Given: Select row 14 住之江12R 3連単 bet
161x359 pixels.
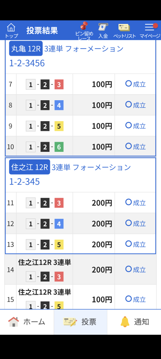Looking at the screenshot, I should [80, 270].
